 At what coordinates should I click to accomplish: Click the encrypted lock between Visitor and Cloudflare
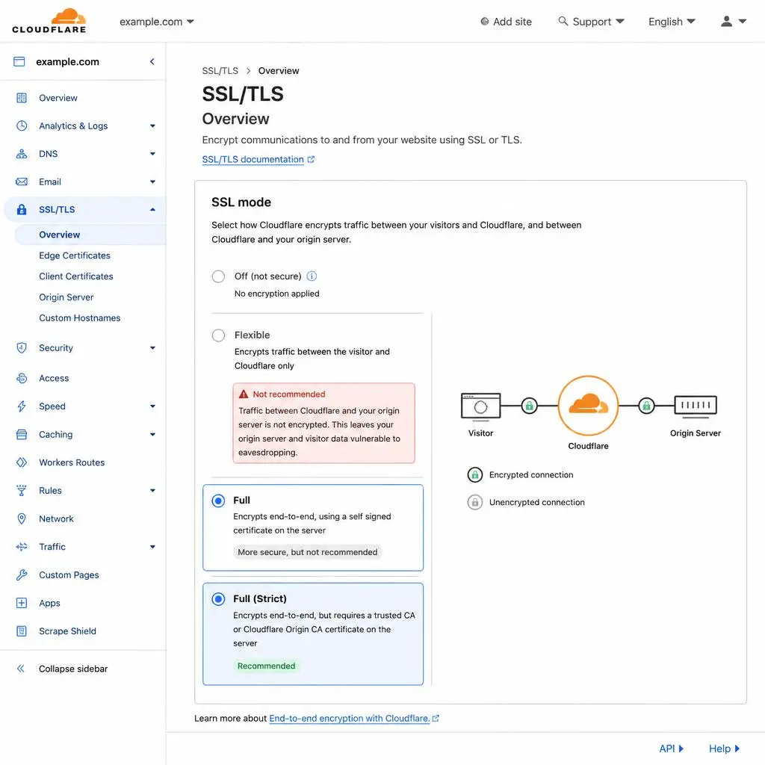point(530,406)
